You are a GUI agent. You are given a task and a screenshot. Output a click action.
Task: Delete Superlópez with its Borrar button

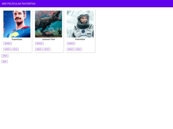pyautogui.click(x=7, y=49)
